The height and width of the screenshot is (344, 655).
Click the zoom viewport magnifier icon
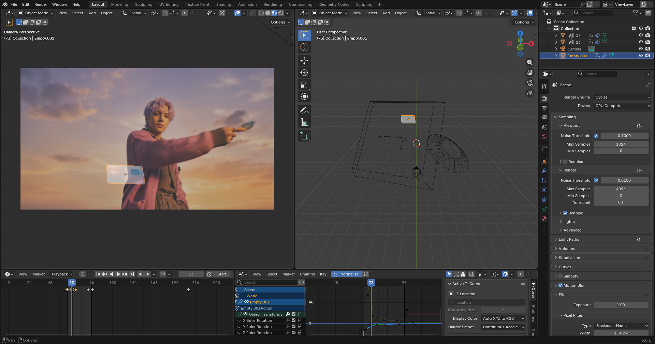(x=529, y=62)
